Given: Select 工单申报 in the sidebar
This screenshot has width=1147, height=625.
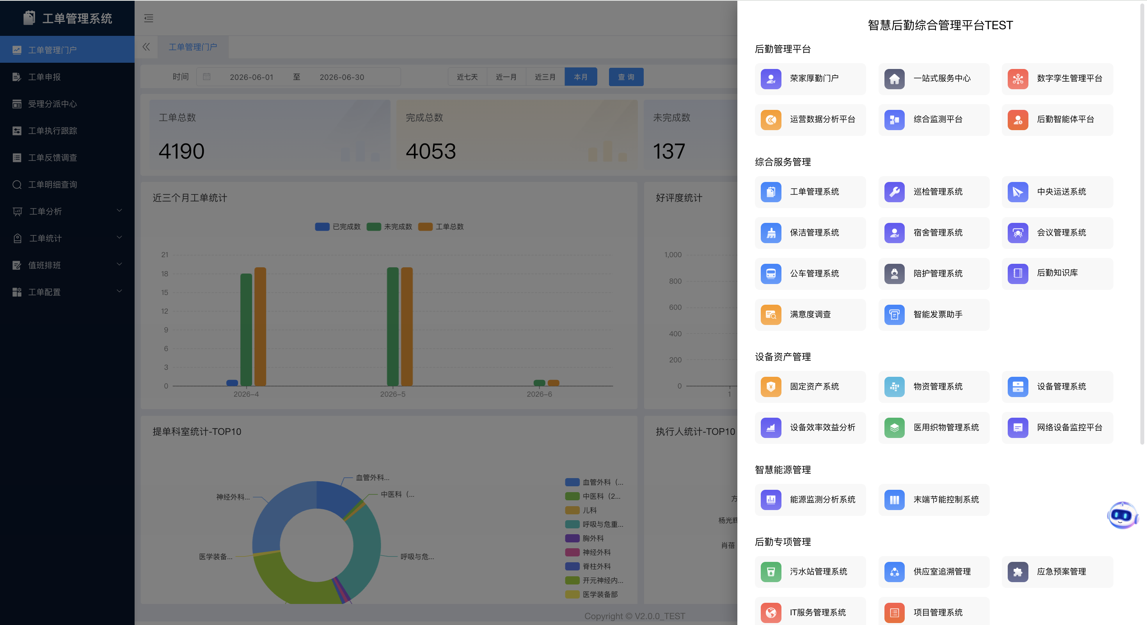Looking at the screenshot, I should 67,77.
